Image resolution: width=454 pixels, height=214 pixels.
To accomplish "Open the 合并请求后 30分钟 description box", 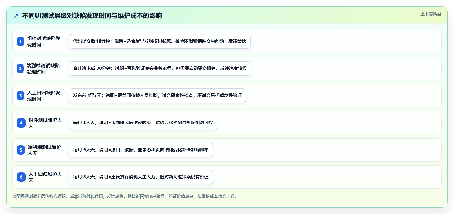I will [160, 68].
